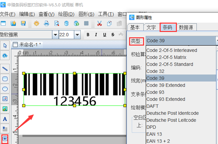Open database settings cylinder icon
Viewport: 218px width, 144px height.
[67, 23]
